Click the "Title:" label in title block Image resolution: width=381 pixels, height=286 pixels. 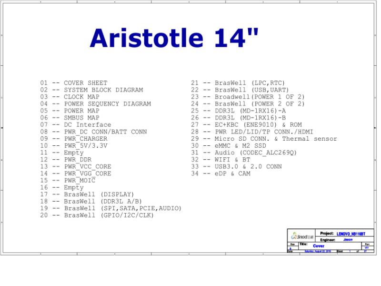point(303,244)
